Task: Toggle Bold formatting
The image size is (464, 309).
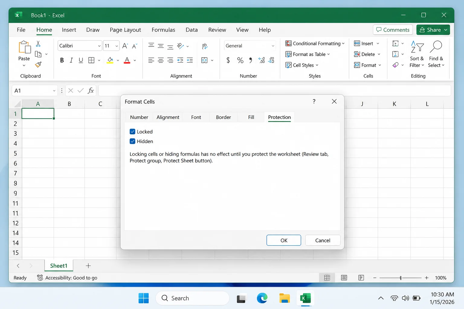Action: (62, 60)
